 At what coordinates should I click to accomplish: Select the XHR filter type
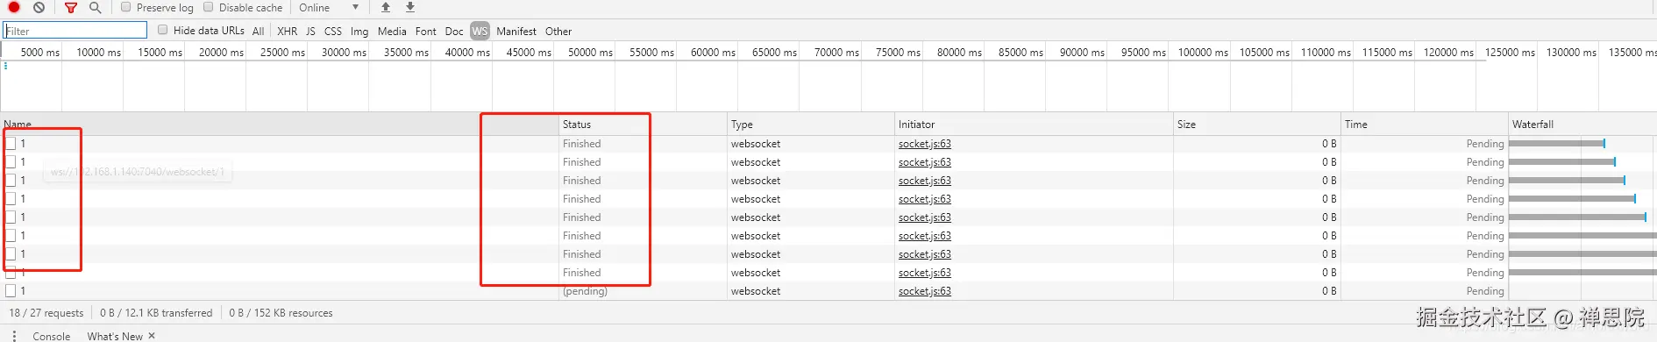click(x=288, y=31)
